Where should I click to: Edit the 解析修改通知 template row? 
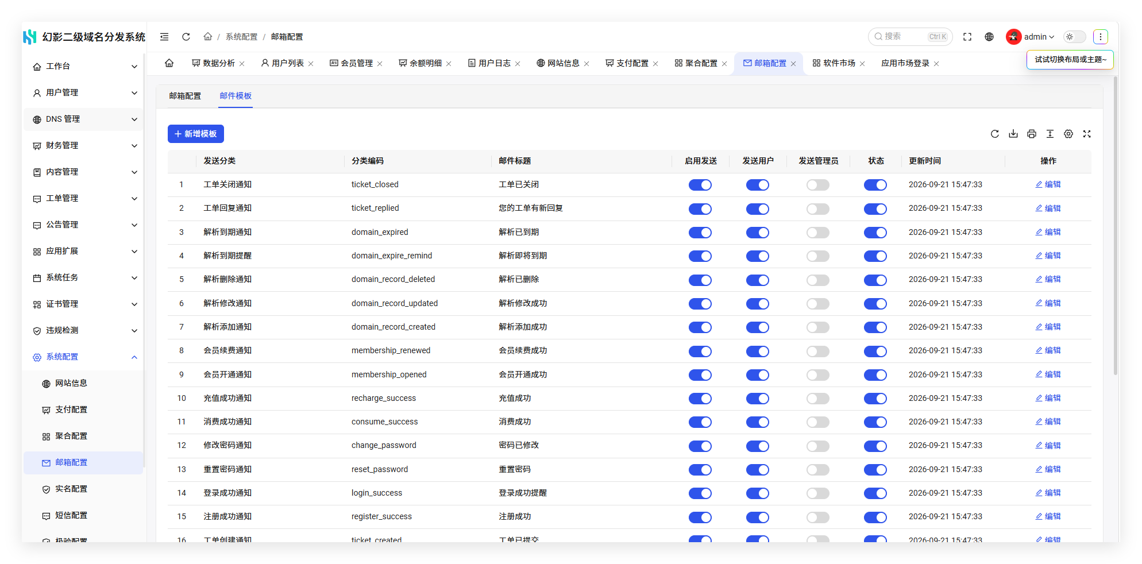click(x=1048, y=303)
